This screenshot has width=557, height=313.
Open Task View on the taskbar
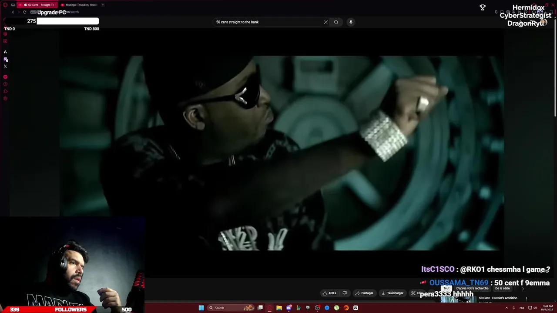(260, 308)
